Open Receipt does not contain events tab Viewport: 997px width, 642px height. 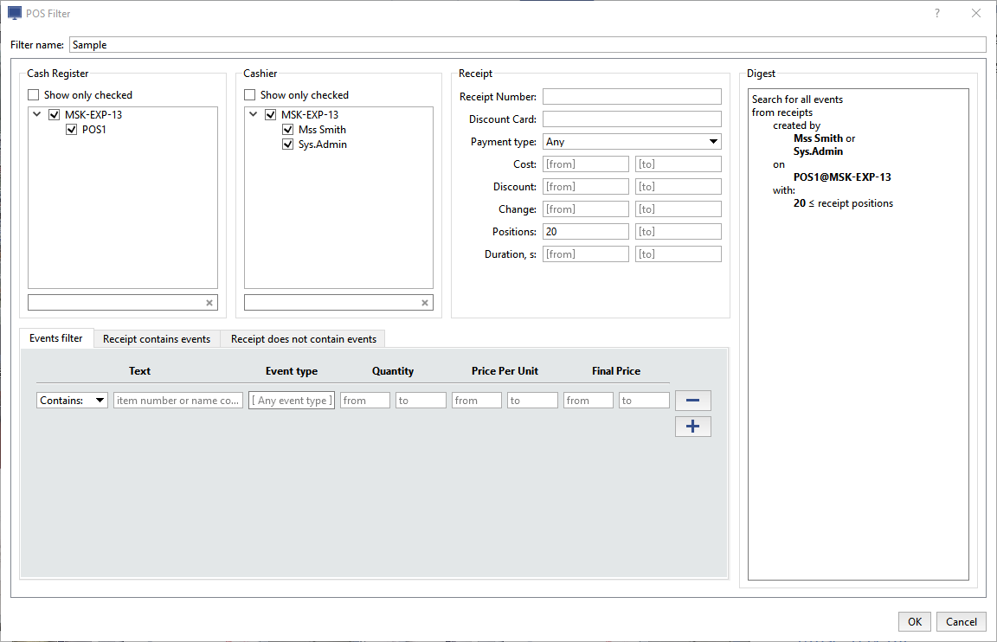303,339
